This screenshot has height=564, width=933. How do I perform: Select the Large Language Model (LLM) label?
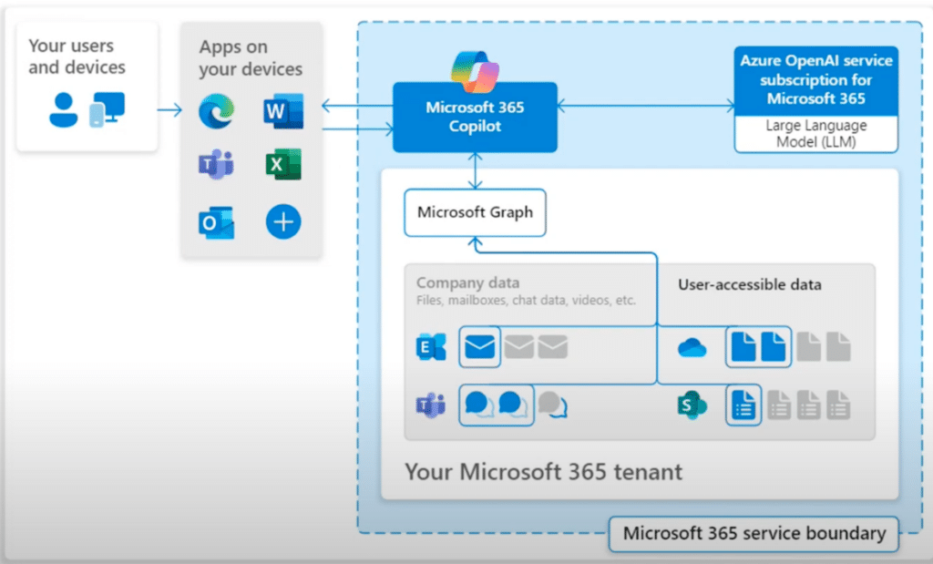tap(815, 134)
